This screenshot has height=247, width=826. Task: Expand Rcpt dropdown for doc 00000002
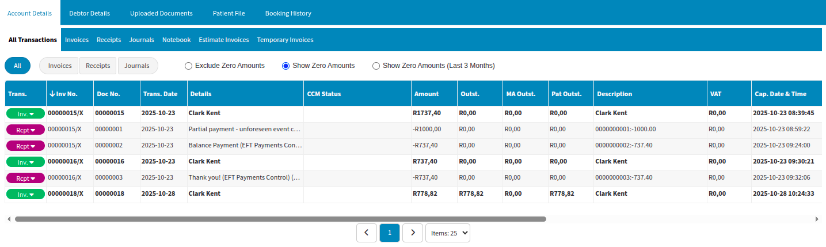coord(25,146)
